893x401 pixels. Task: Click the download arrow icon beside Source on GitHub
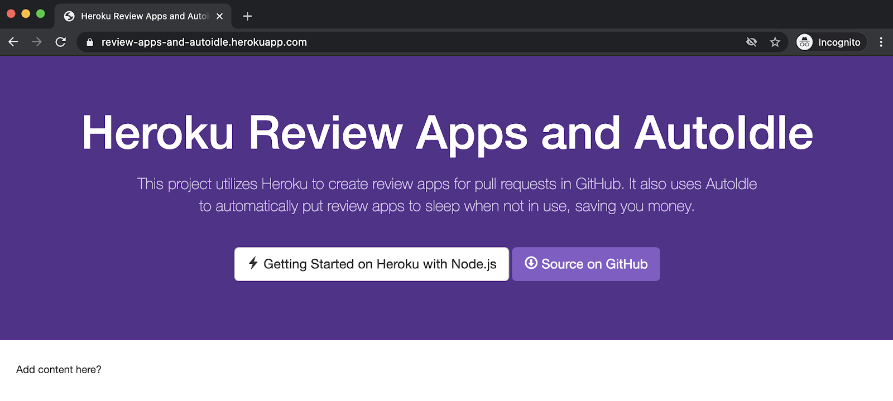(531, 263)
